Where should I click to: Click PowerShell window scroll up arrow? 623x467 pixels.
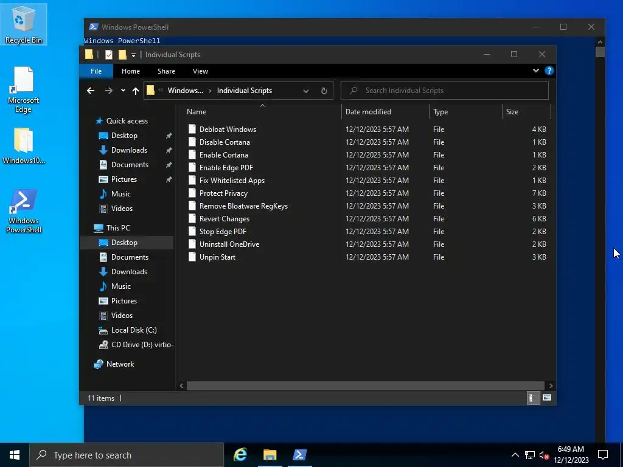point(600,42)
